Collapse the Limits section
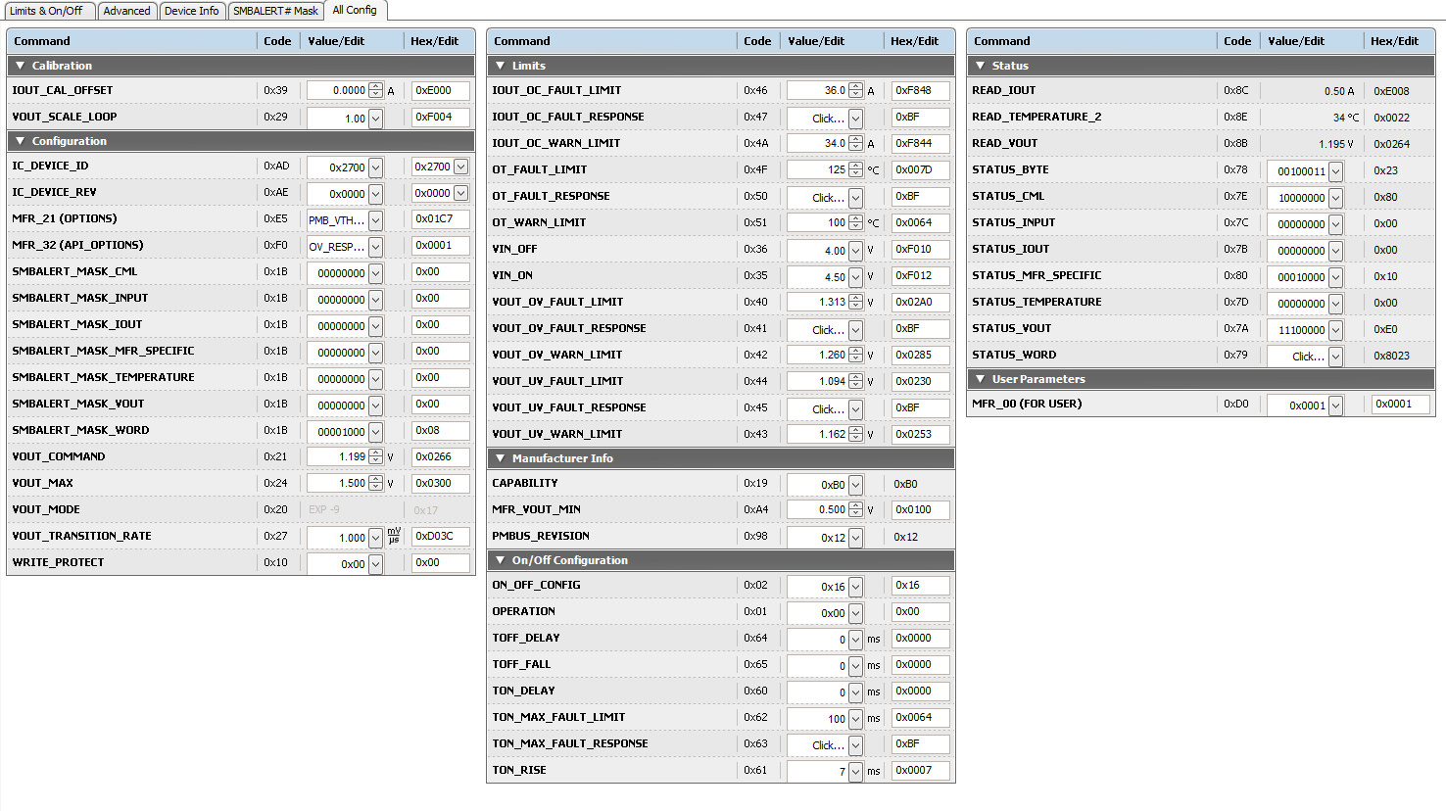 pos(501,66)
